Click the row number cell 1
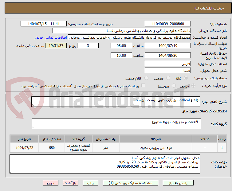 (222, 148)
